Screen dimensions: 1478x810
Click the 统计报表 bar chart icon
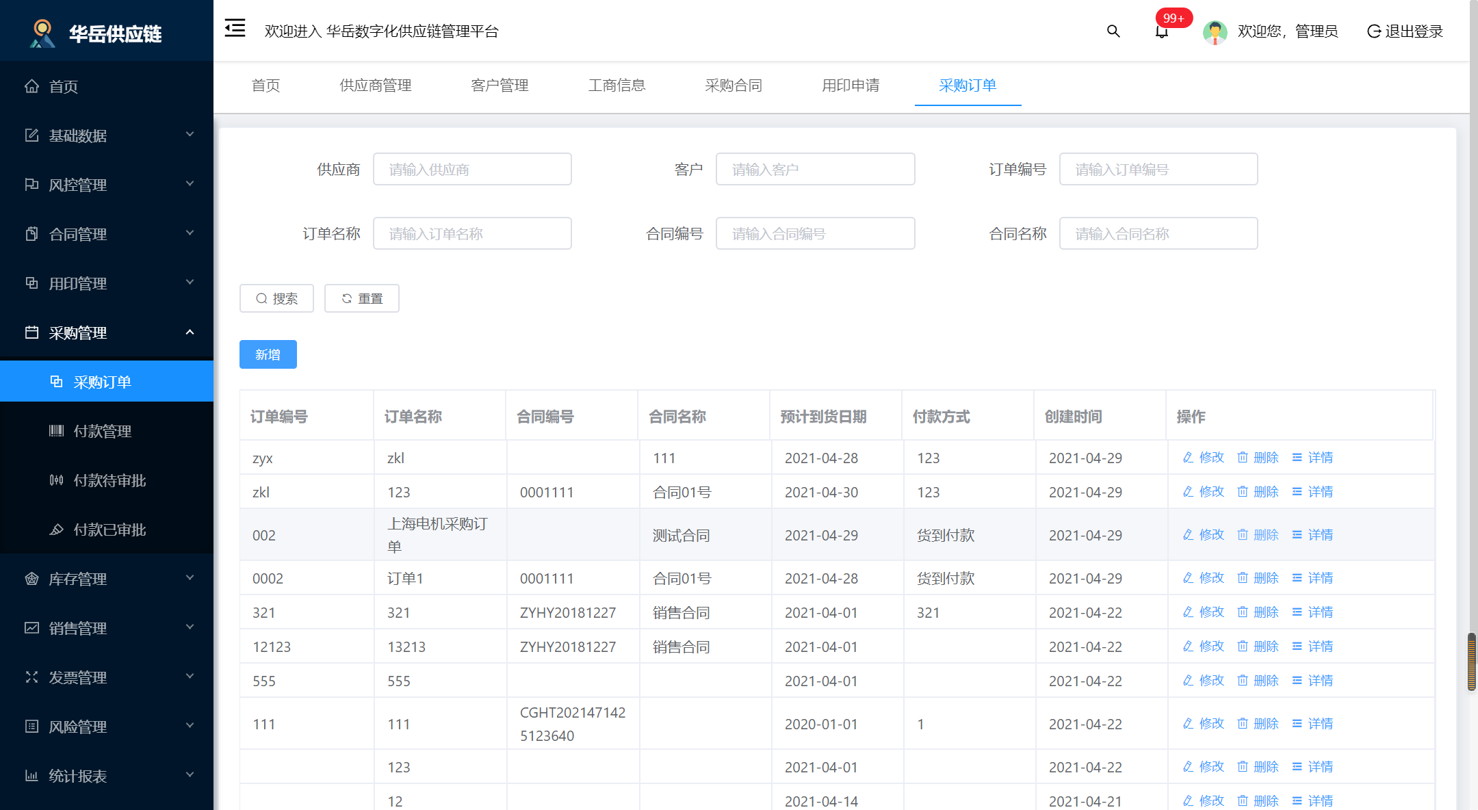click(x=31, y=776)
